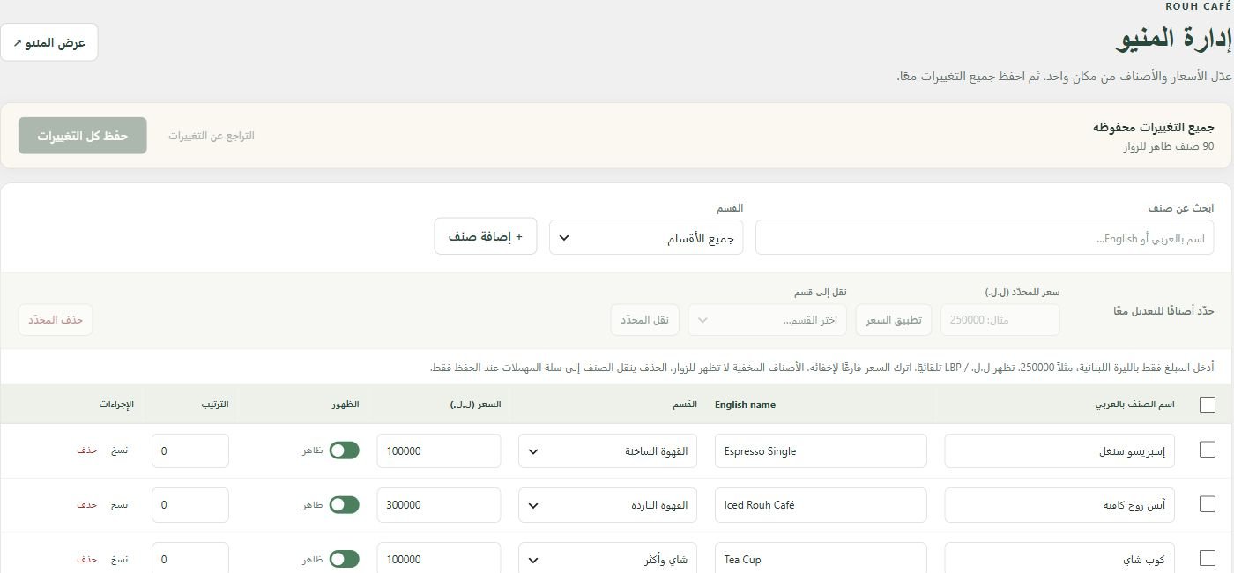
Task: Click the نقل المحدّد button
Action: coord(645,320)
